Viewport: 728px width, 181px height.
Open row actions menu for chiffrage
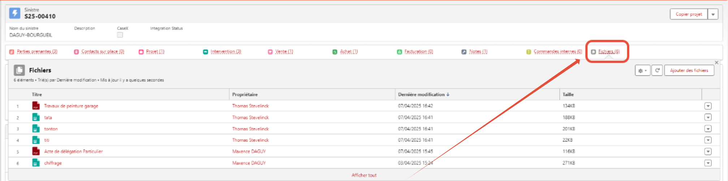708,163
